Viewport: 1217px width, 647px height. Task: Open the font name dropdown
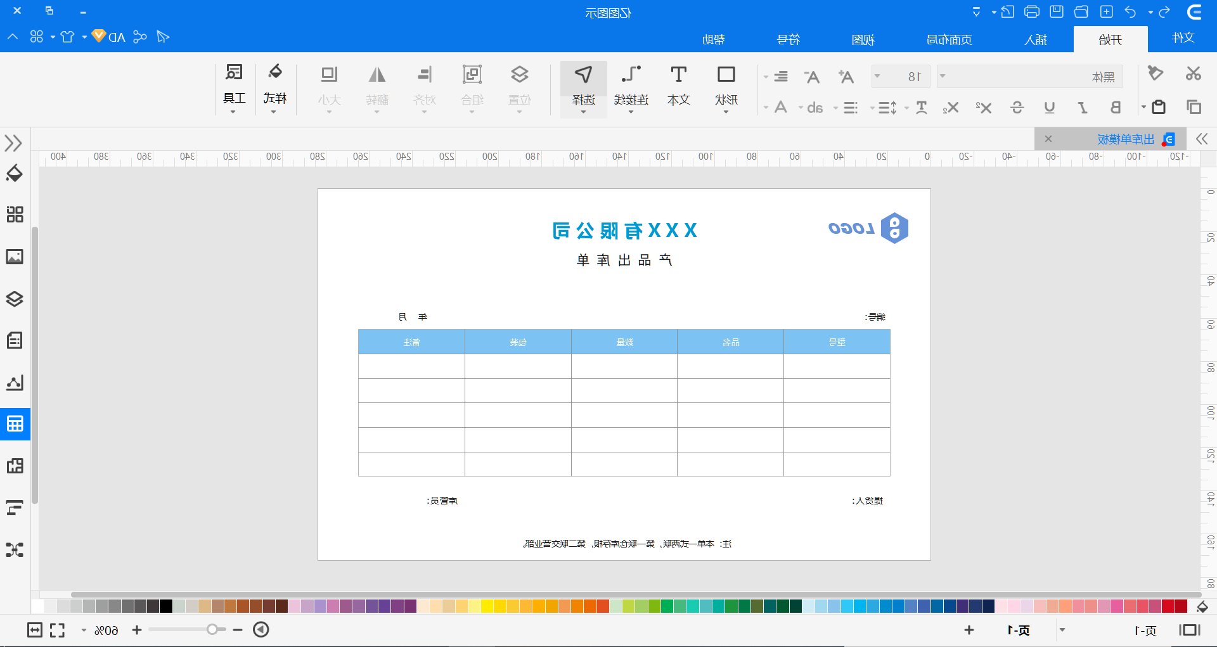pos(943,76)
